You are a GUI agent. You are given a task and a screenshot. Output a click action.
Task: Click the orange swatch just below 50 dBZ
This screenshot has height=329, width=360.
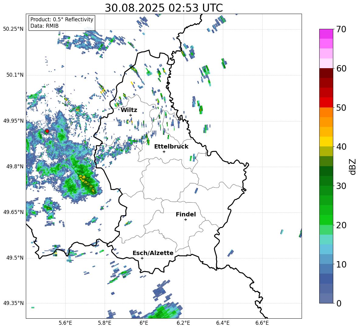click(326, 112)
